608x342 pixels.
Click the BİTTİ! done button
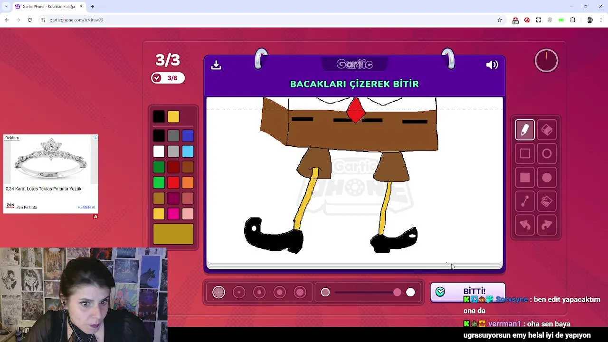(468, 292)
